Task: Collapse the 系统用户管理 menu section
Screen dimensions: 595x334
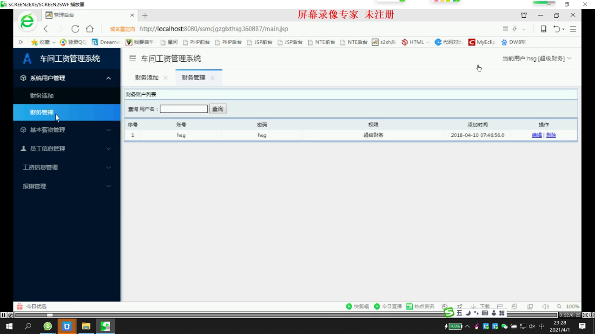Action: tap(66, 78)
